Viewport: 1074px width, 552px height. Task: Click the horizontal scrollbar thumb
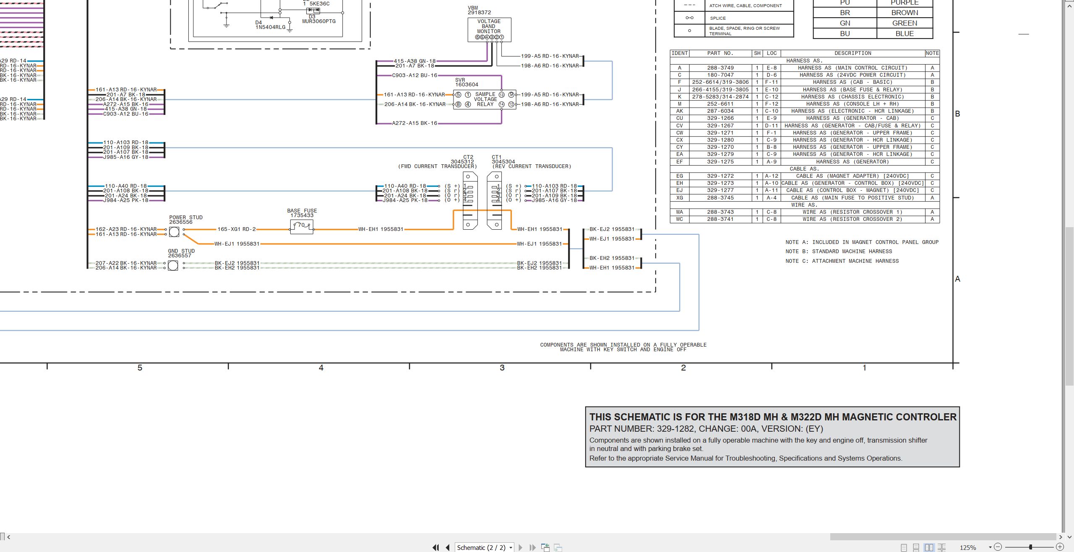coord(943,537)
